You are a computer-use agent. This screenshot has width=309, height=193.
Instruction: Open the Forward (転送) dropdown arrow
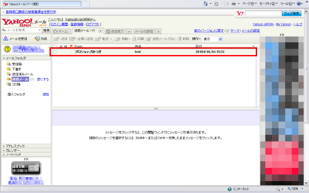pos(111,39)
